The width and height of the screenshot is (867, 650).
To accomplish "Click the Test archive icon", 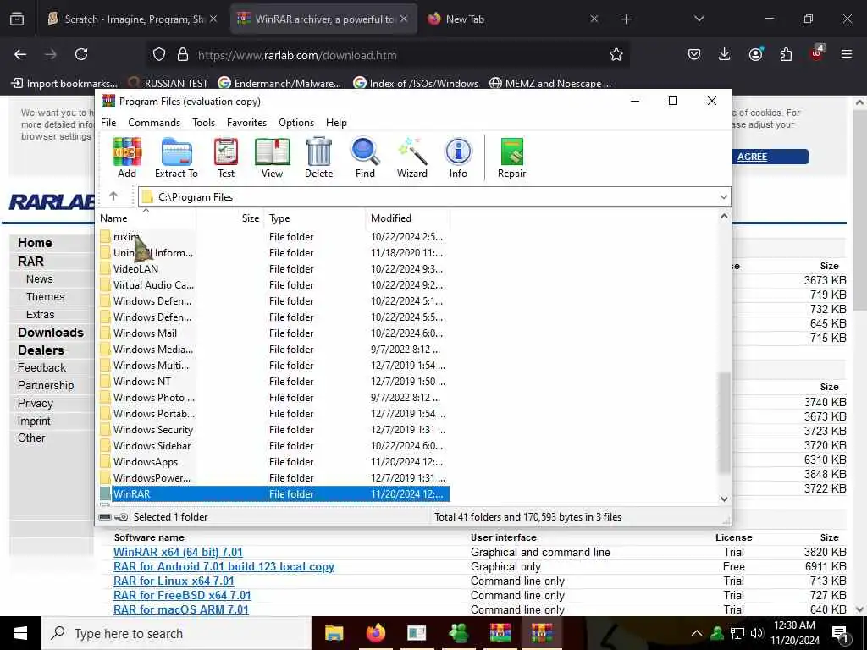I will [x=226, y=157].
